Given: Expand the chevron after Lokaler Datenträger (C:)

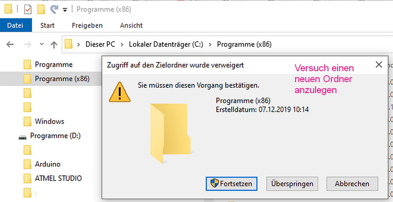Looking at the screenshot, I should click(210, 44).
